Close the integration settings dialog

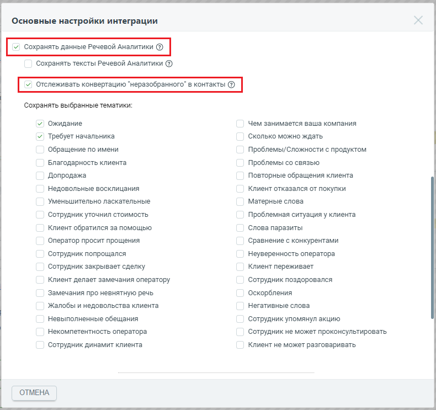click(x=418, y=20)
